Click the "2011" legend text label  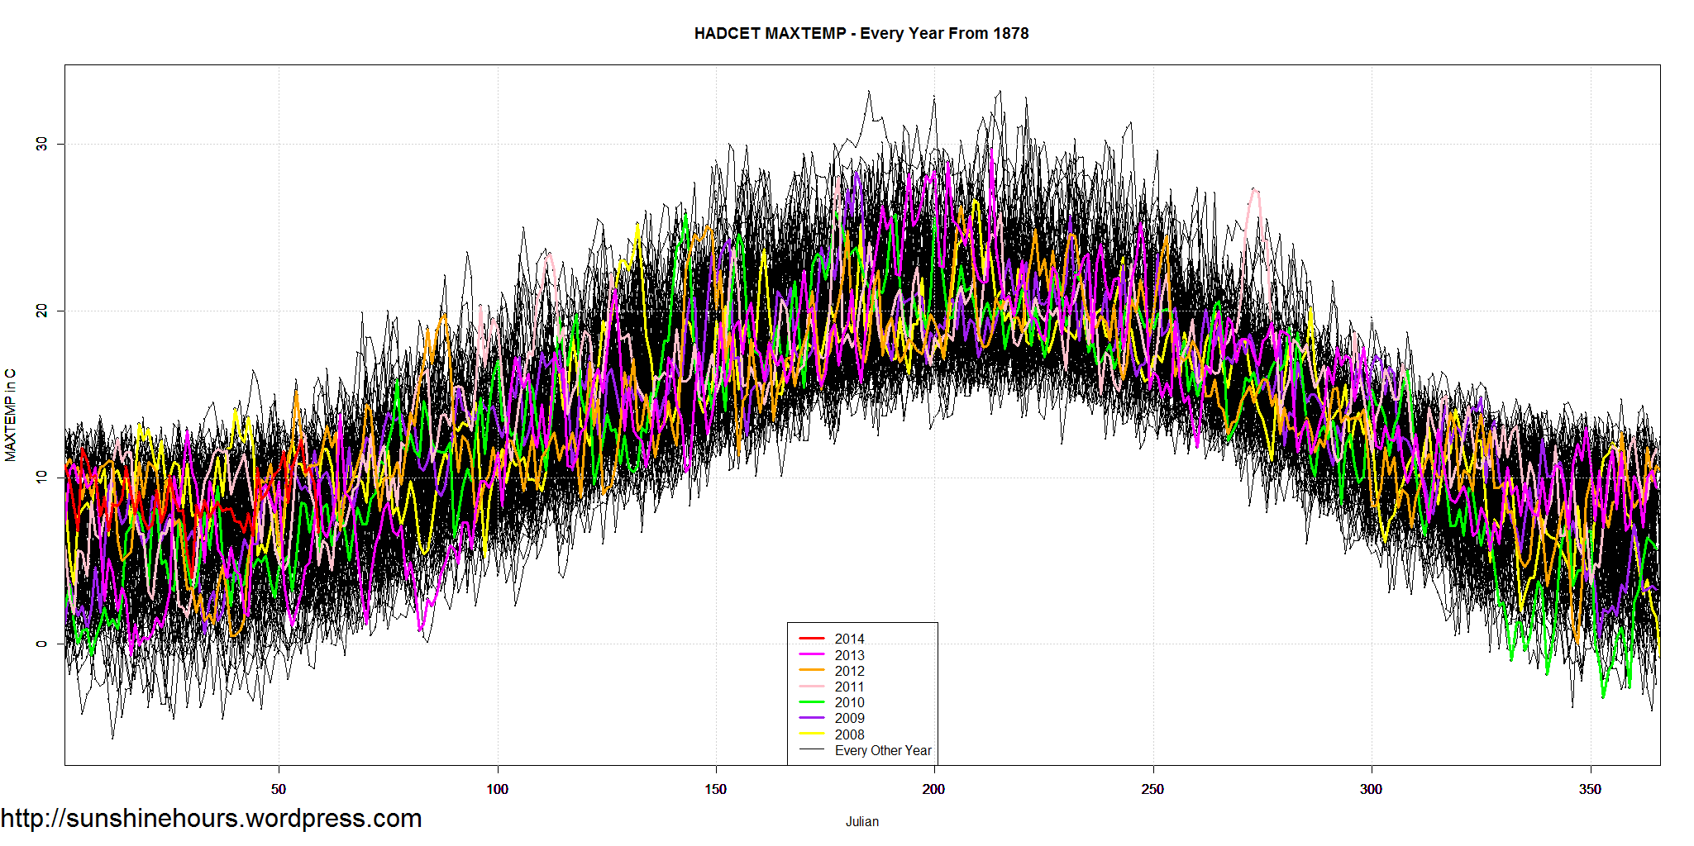coord(849,687)
